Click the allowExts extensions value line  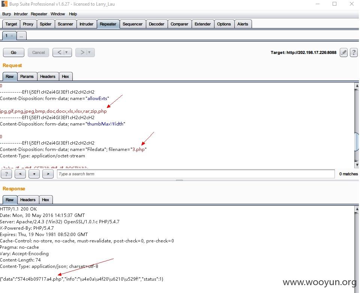(x=53, y=111)
